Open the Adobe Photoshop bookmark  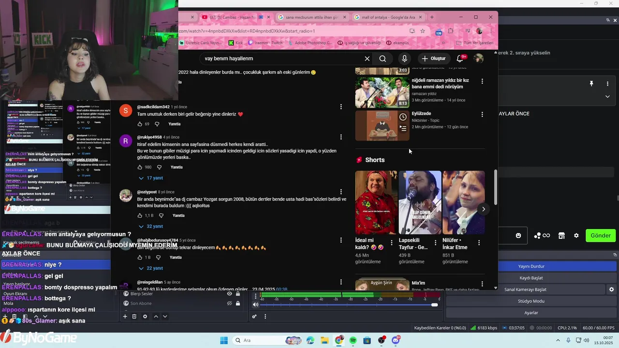click(x=309, y=43)
